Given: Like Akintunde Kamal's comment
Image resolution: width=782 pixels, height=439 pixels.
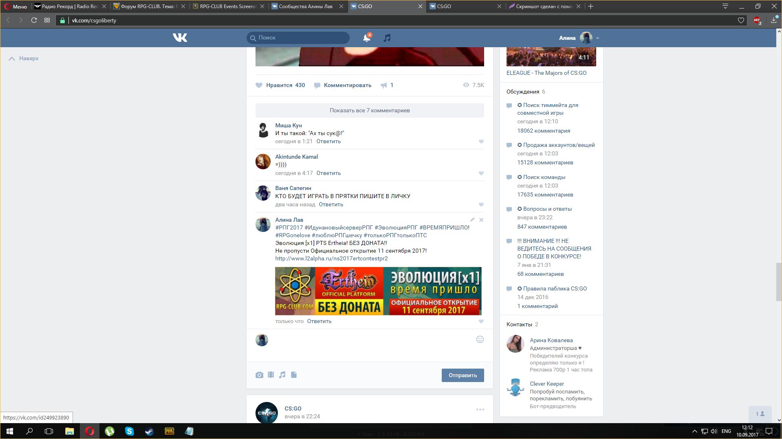Looking at the screenshot, I should click(x=481, y=173).
